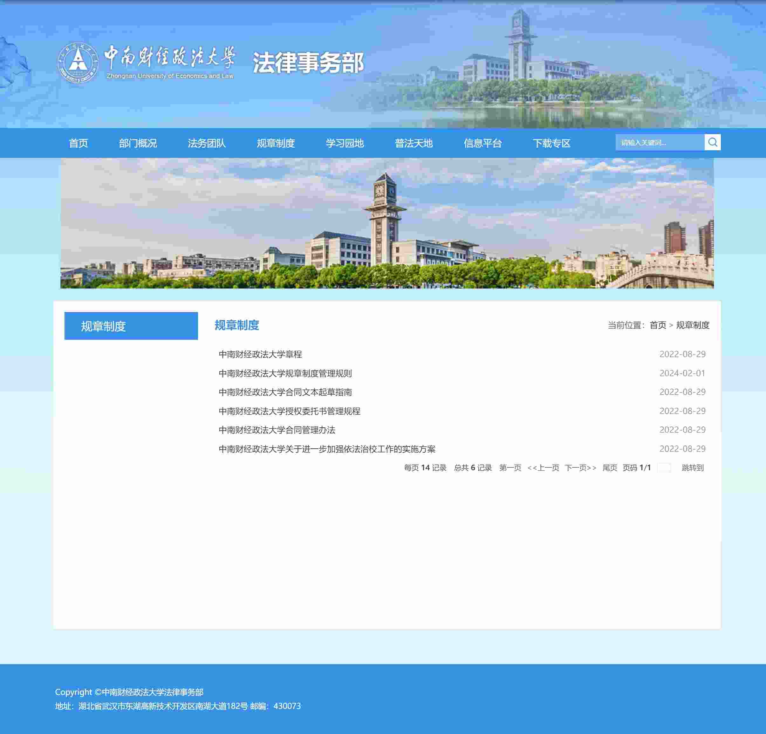Click the 下一页>> pagination link
This screenshot has height=734, width=766.
[x=580, y=468]
